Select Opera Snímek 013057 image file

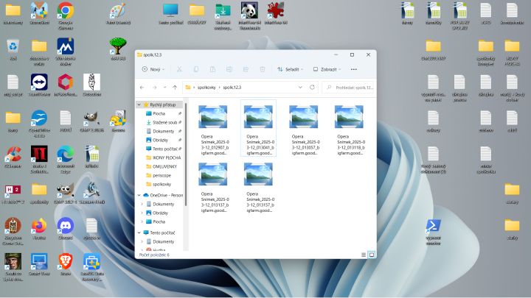pyautogui.click(x=304, y=128)
